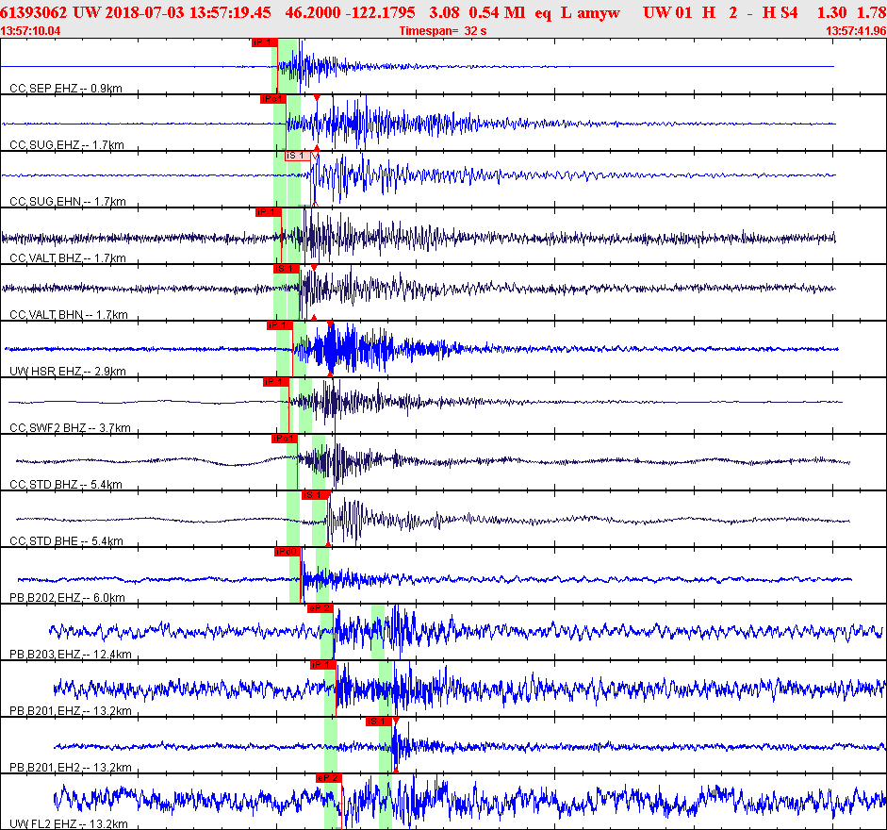Click the 1.78 value in the header
887x830 pixels.
click(871, 12)
